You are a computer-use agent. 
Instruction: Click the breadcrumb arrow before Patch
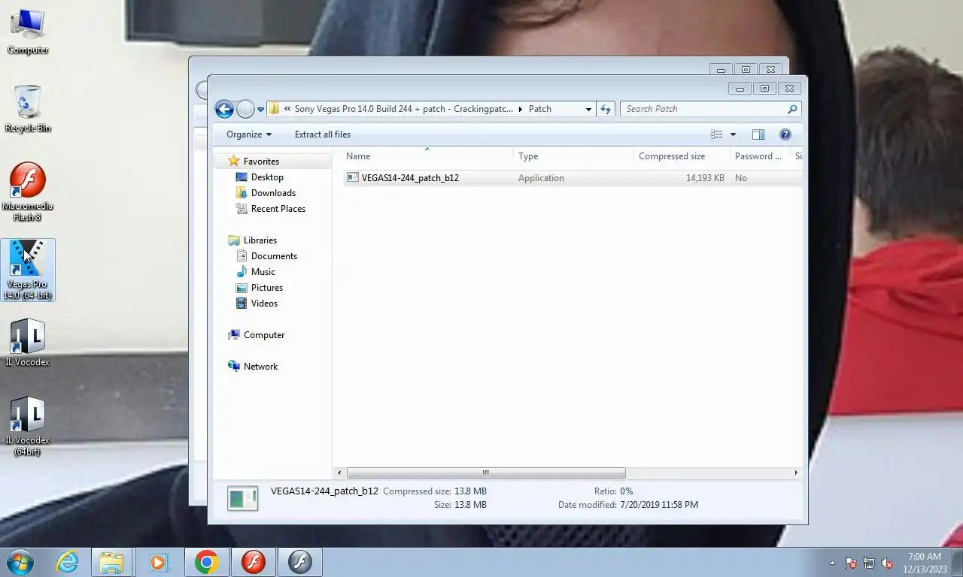(x=520, y=110)
